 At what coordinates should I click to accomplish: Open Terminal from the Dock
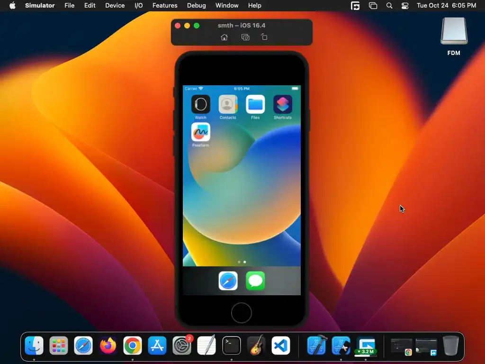(231, 346)
